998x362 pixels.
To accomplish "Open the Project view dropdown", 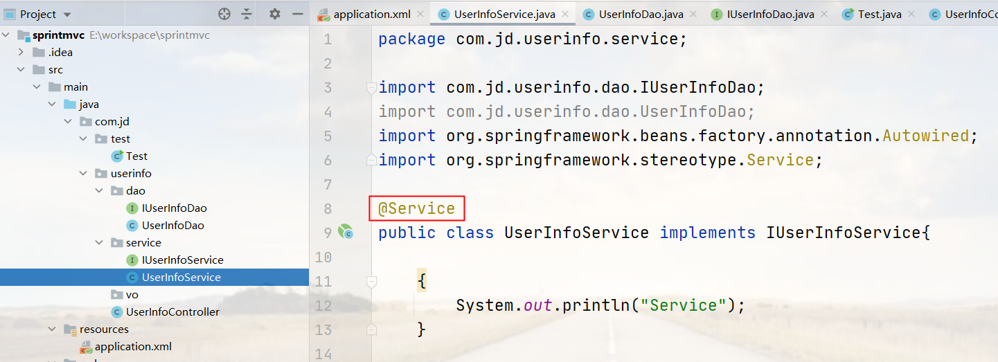I will click(66, 14).
